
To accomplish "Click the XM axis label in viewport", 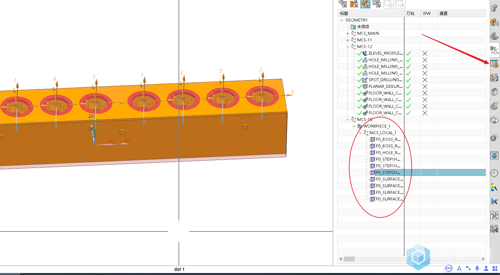I will click(127, 141).
